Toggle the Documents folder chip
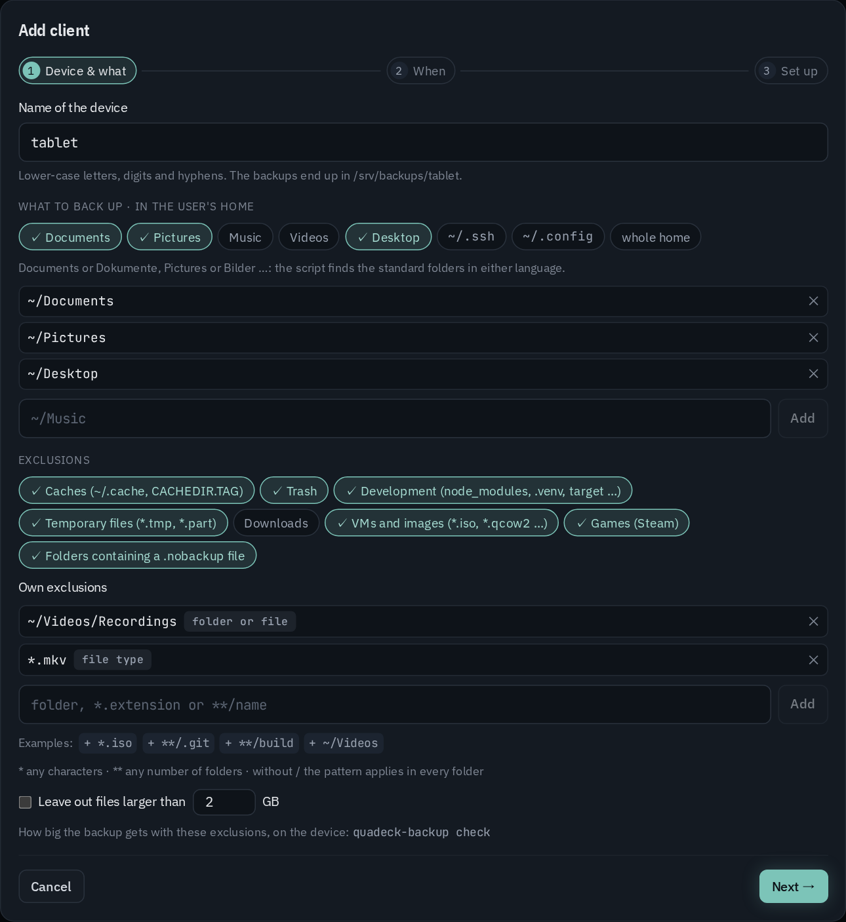 coord(70,237)
